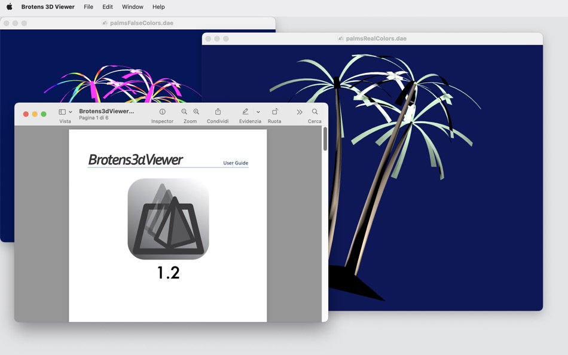The height and width of the screenshot is (355, 568).
Task: Click the Cerca search icon
Action: (x=314, y=112)
